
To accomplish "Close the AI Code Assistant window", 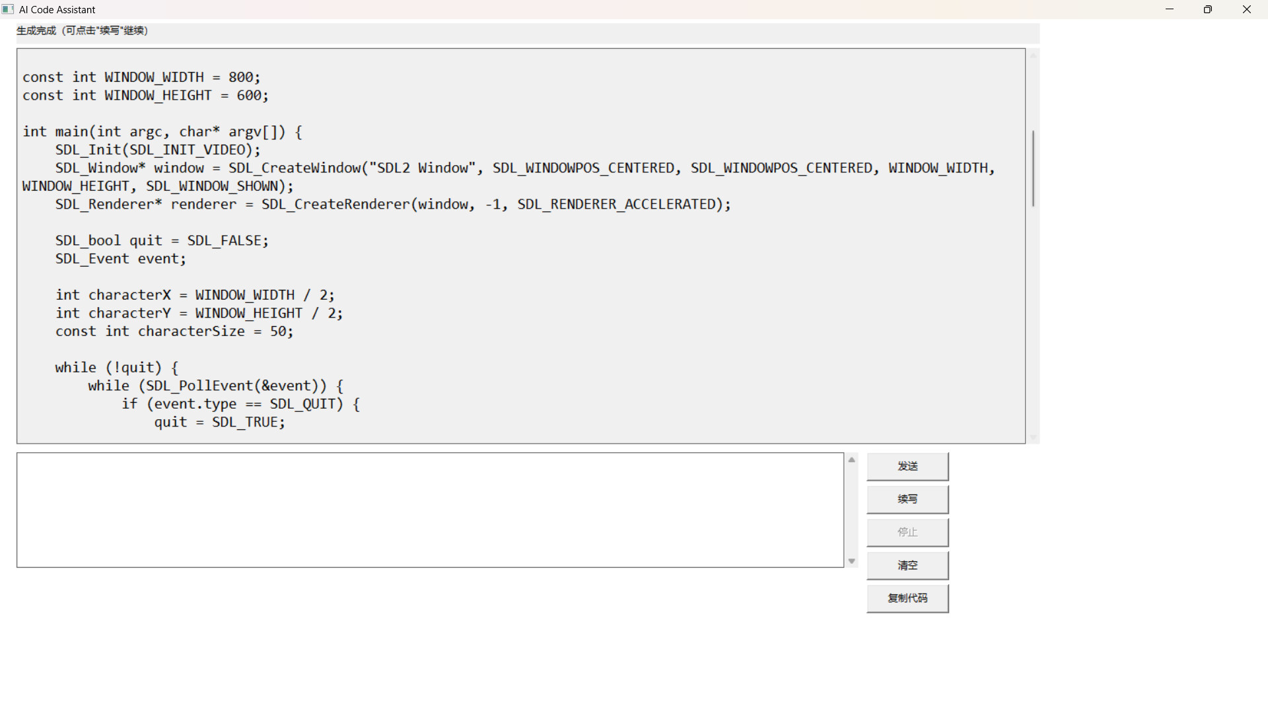I will [1246, 9].
